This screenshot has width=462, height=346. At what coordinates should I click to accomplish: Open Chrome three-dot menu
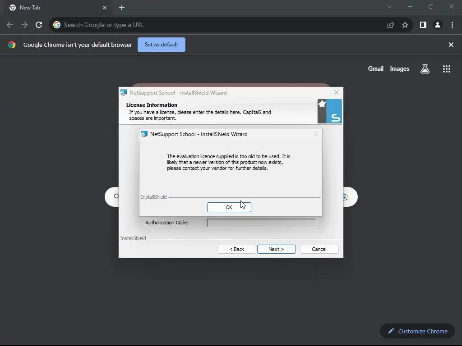pos(452,25)
